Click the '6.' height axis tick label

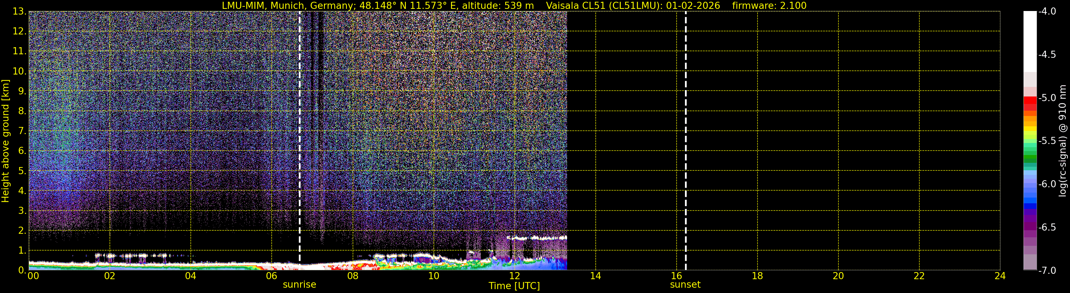[x=22, y=151]
